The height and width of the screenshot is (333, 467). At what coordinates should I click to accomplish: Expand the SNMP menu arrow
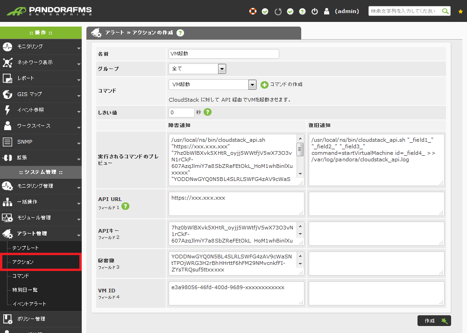tap(78, 143)
